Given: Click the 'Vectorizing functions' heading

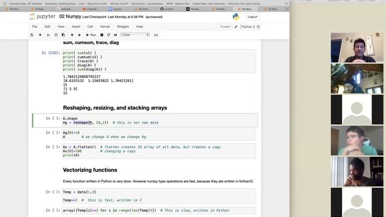Looking at the screenshot, I should 90,170.
